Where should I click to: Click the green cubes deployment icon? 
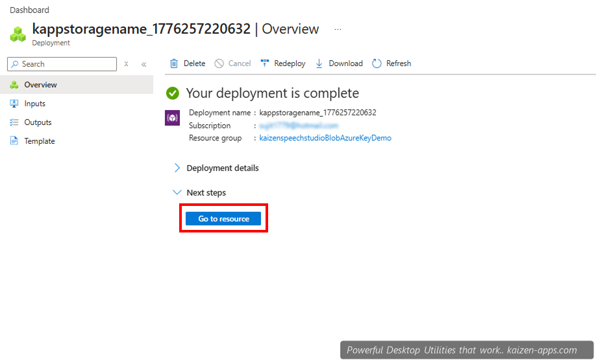pos(18,34)
